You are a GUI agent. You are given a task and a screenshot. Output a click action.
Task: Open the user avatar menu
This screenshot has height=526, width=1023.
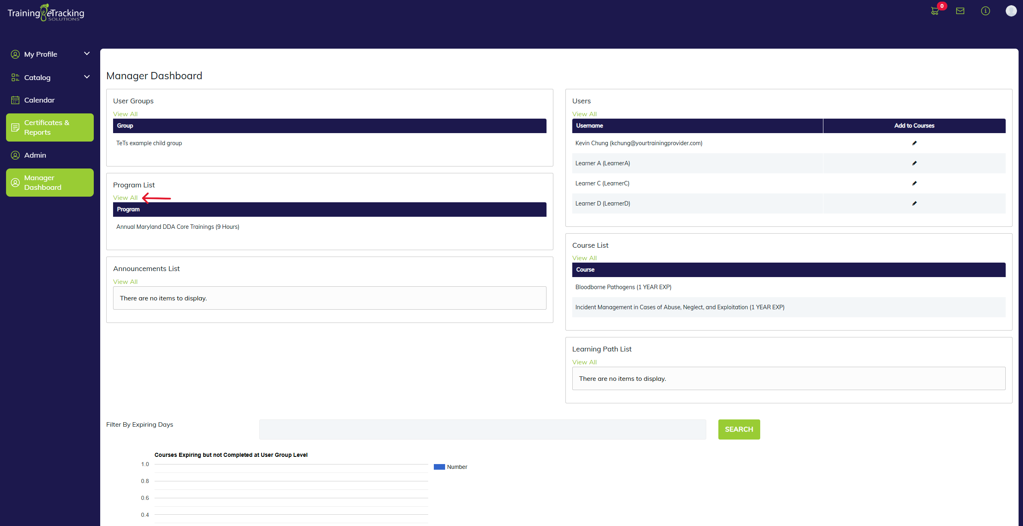click(x=1011, y=11)
